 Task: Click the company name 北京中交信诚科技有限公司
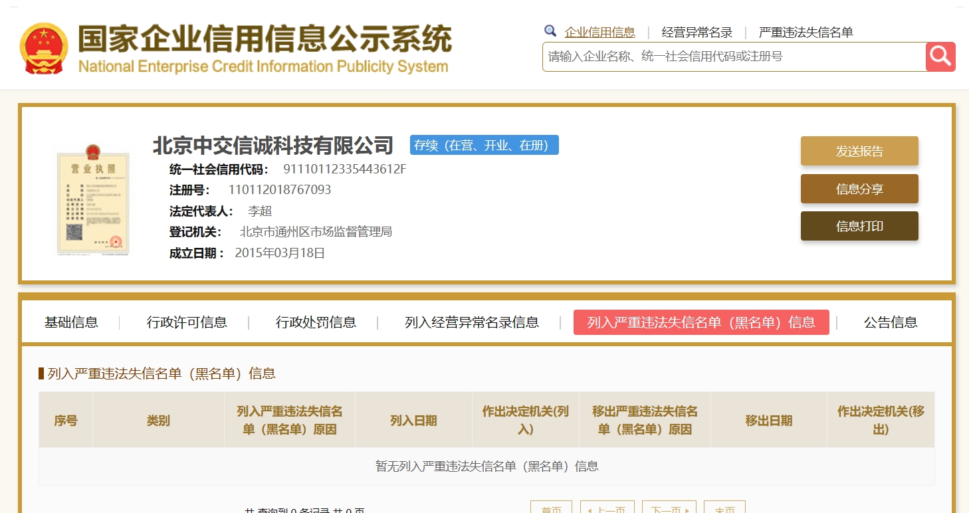click(273, 145)
